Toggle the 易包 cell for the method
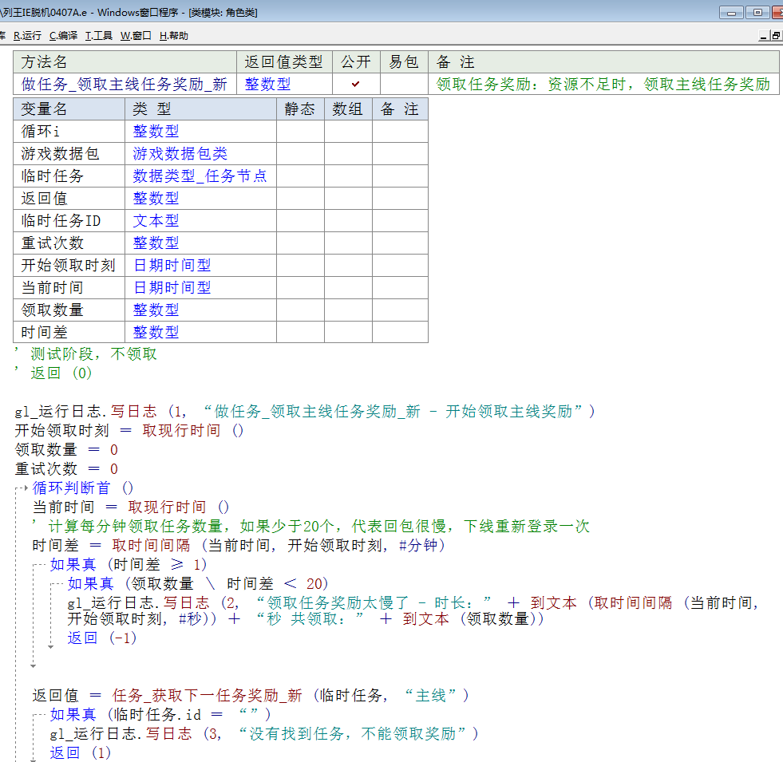The height and width of the screenshot is (762, 783). tap(404, 84)
